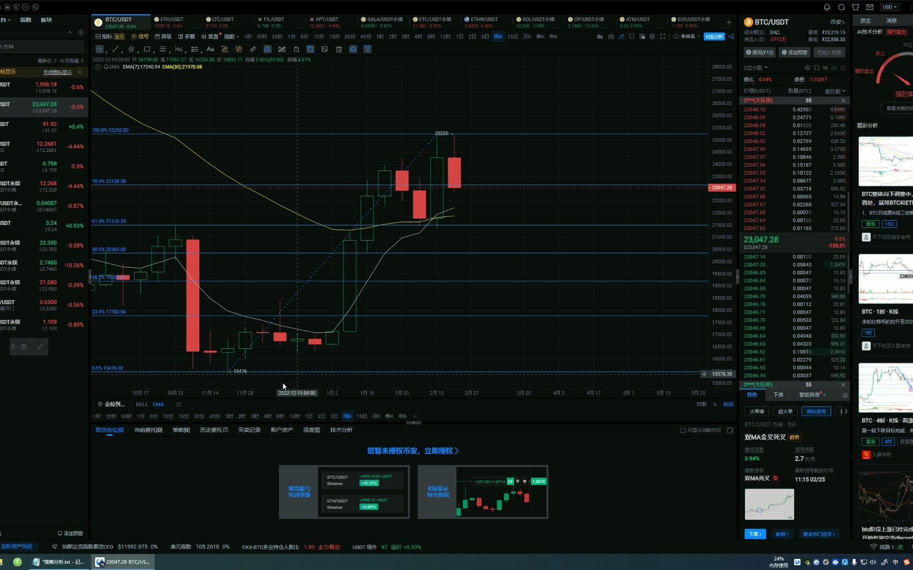Select the 月K timeframe in top toolbar
The height and width of the screenshot is (570, 913).
(x=527, y=36)
